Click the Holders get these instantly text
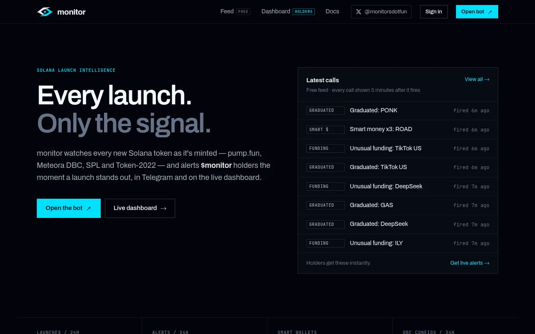The image size is (535, 334). [x=339, y=263]
